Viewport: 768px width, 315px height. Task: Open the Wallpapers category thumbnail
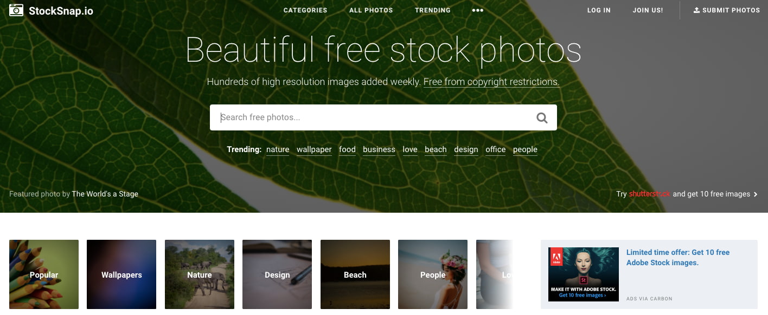coord(121,274)
